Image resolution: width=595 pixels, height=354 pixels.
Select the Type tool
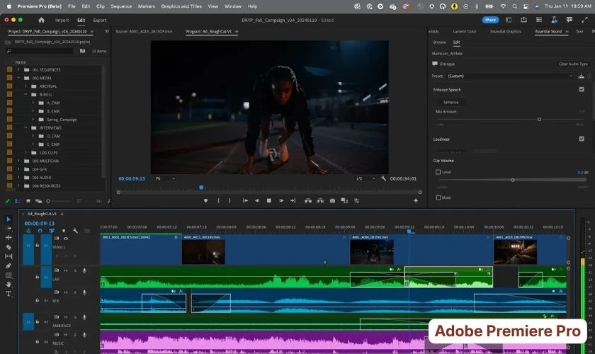tap(8, 294)
